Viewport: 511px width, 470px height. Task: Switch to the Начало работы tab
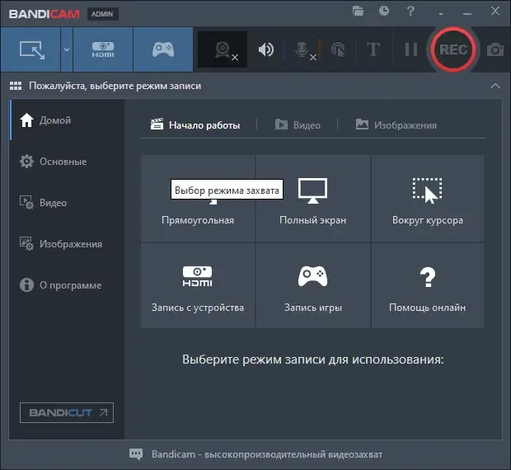195,125
